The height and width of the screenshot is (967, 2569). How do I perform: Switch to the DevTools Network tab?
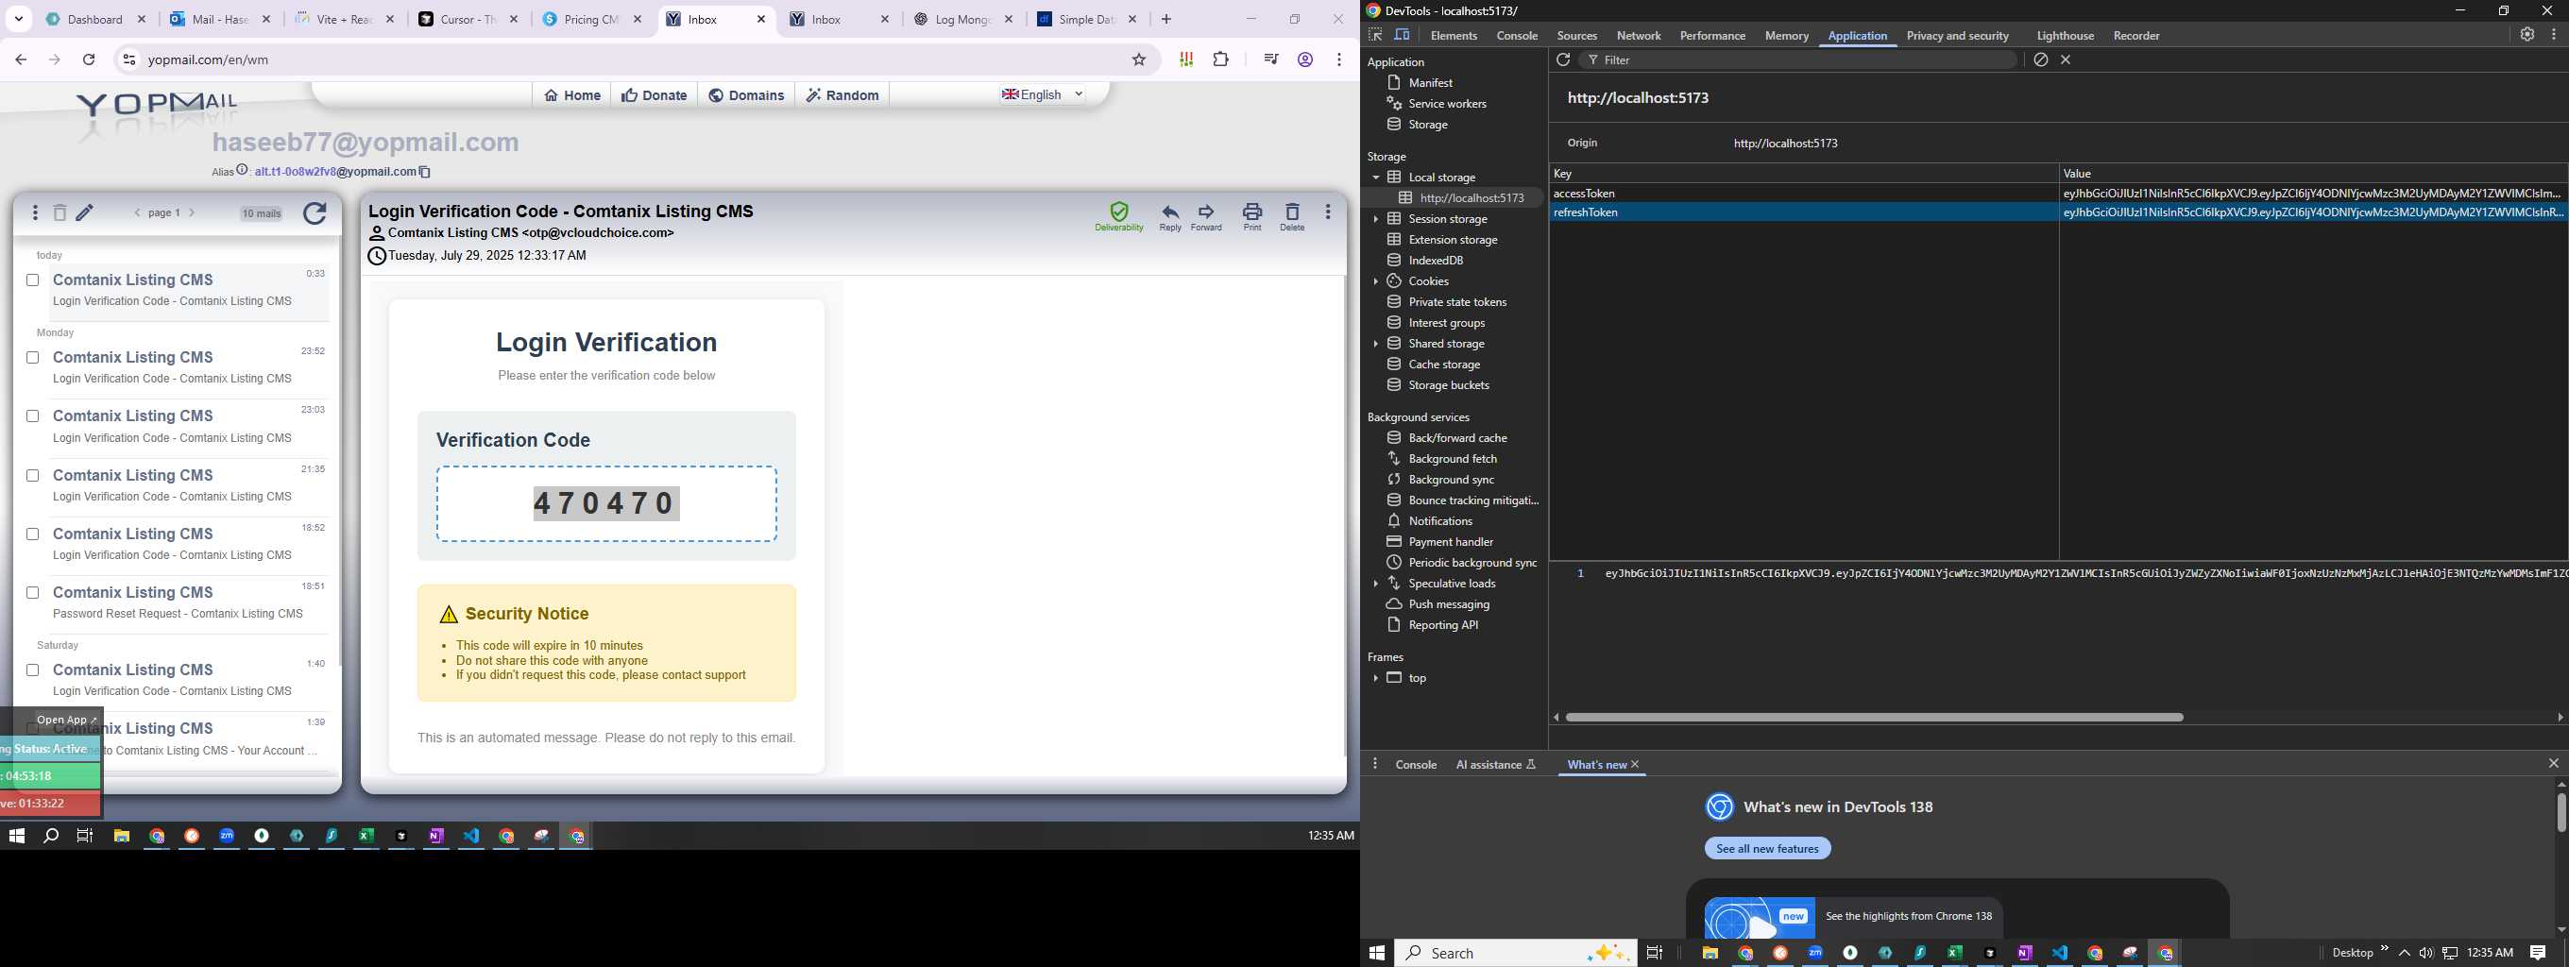click(1639, 36)
